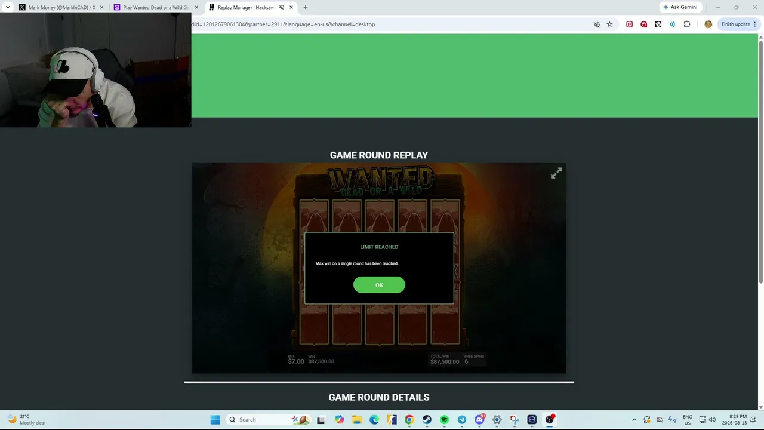Click the Max win on a single round message
This screenshot has height=430, width=764.
click(x=357, y=263)
